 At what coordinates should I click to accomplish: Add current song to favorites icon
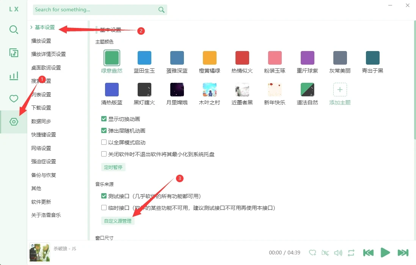click(x=312, y=253)
